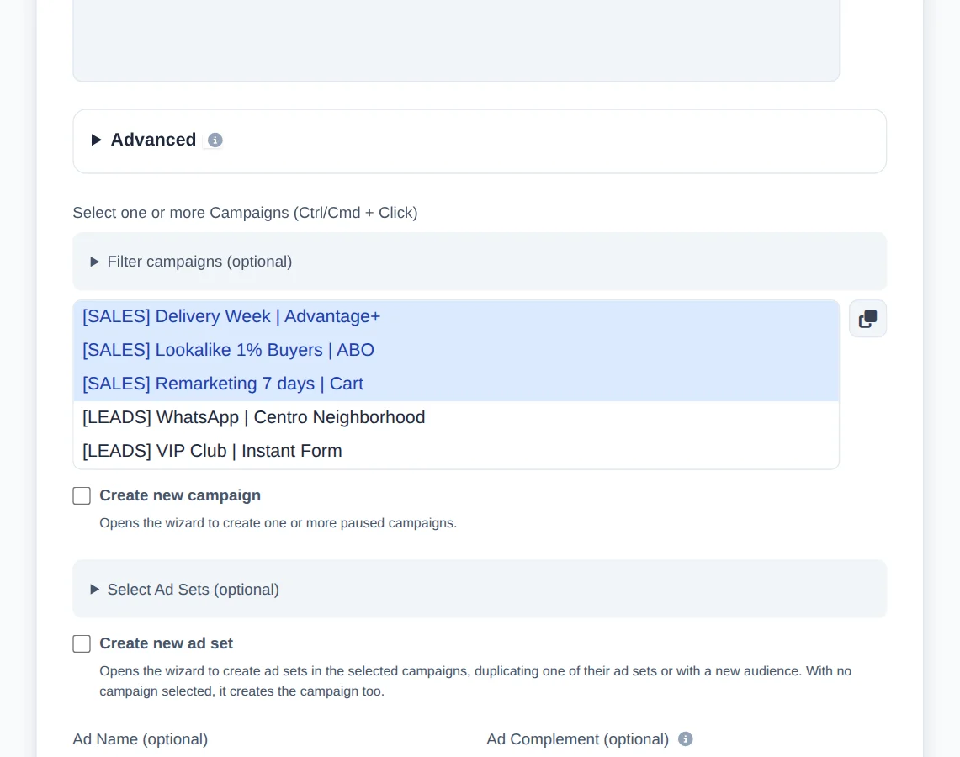Select campaign [SALES] Lookalike 1% Buyers | ABO
960x757 pixels.
[x=456, y=350]
